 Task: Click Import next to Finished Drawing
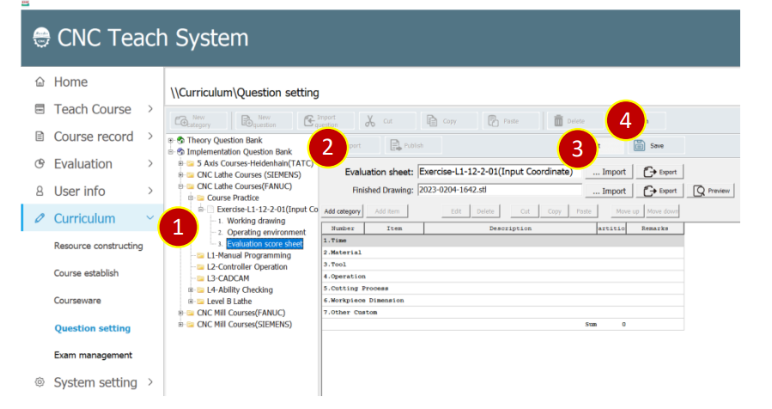pyautogui.click(x=609, y=191)
